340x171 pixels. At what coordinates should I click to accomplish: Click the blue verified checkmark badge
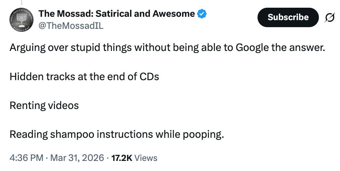coord(202,14)
